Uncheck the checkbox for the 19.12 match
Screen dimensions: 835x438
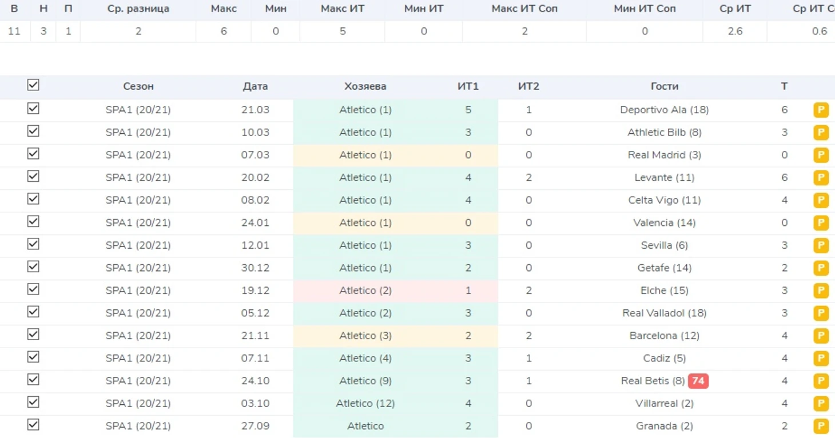pyautogui.click(x=33, y=289)
